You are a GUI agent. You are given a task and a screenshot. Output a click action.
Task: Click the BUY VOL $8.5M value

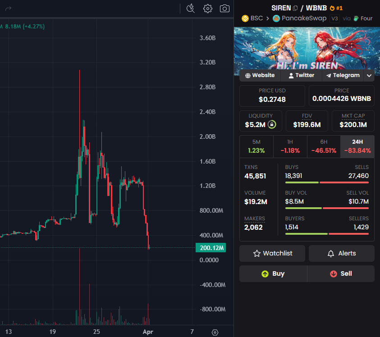(x=294, y=201)
